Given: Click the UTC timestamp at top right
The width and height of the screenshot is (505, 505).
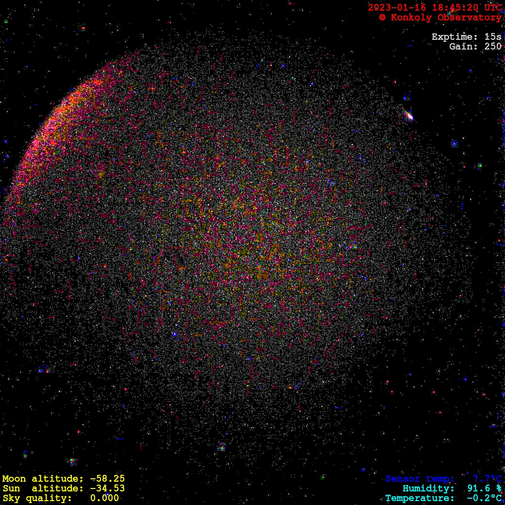Looking at the screenshot, I should [435, 7].
